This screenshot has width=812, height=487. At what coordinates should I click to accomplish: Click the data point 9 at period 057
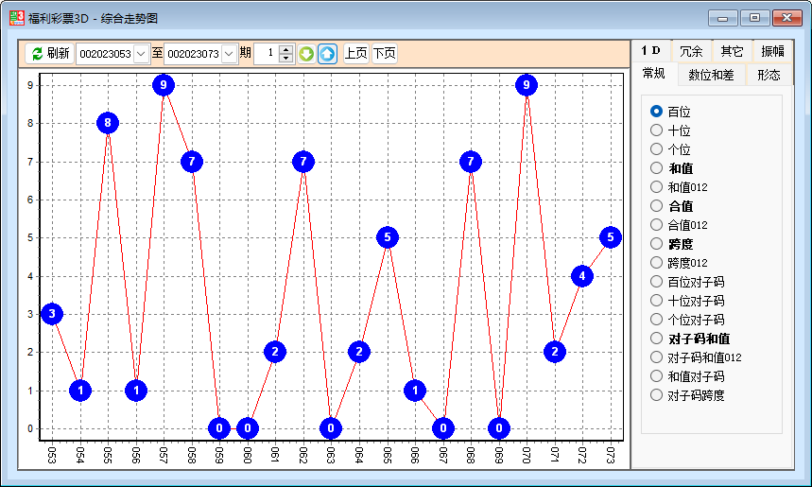[164, 85]
